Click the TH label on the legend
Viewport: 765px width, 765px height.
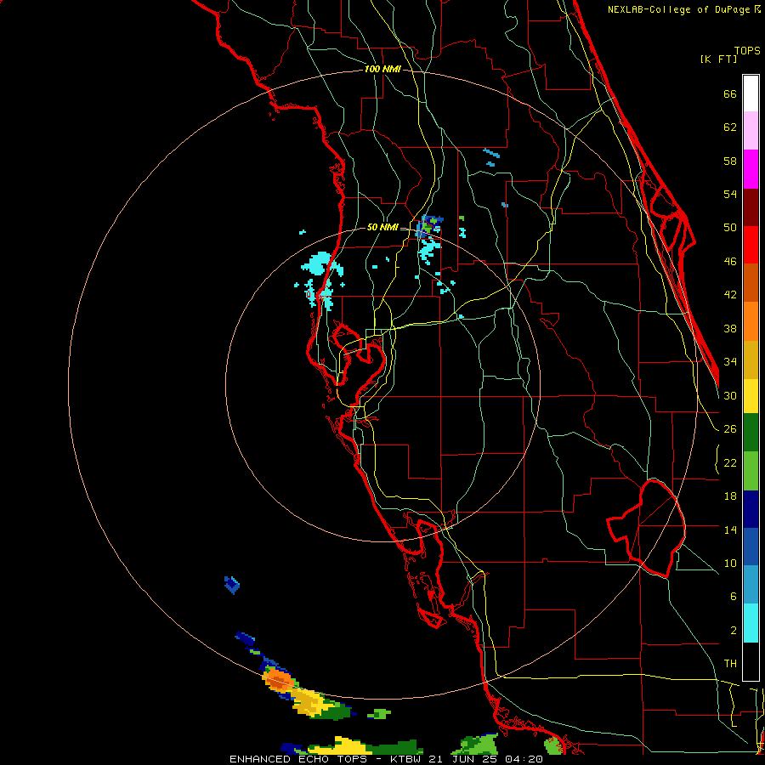(x=730, y=664)
